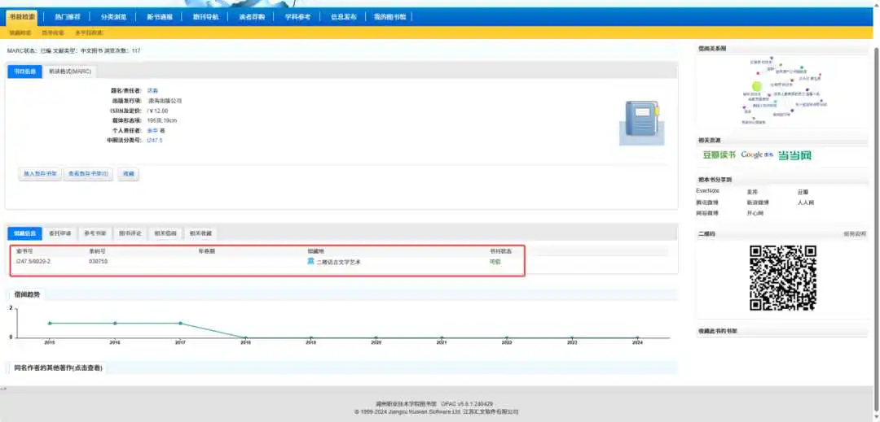This screenshot has width=880, height=422.
Task: Share this book to 新浪微博
Action: (x=756, y=202)
